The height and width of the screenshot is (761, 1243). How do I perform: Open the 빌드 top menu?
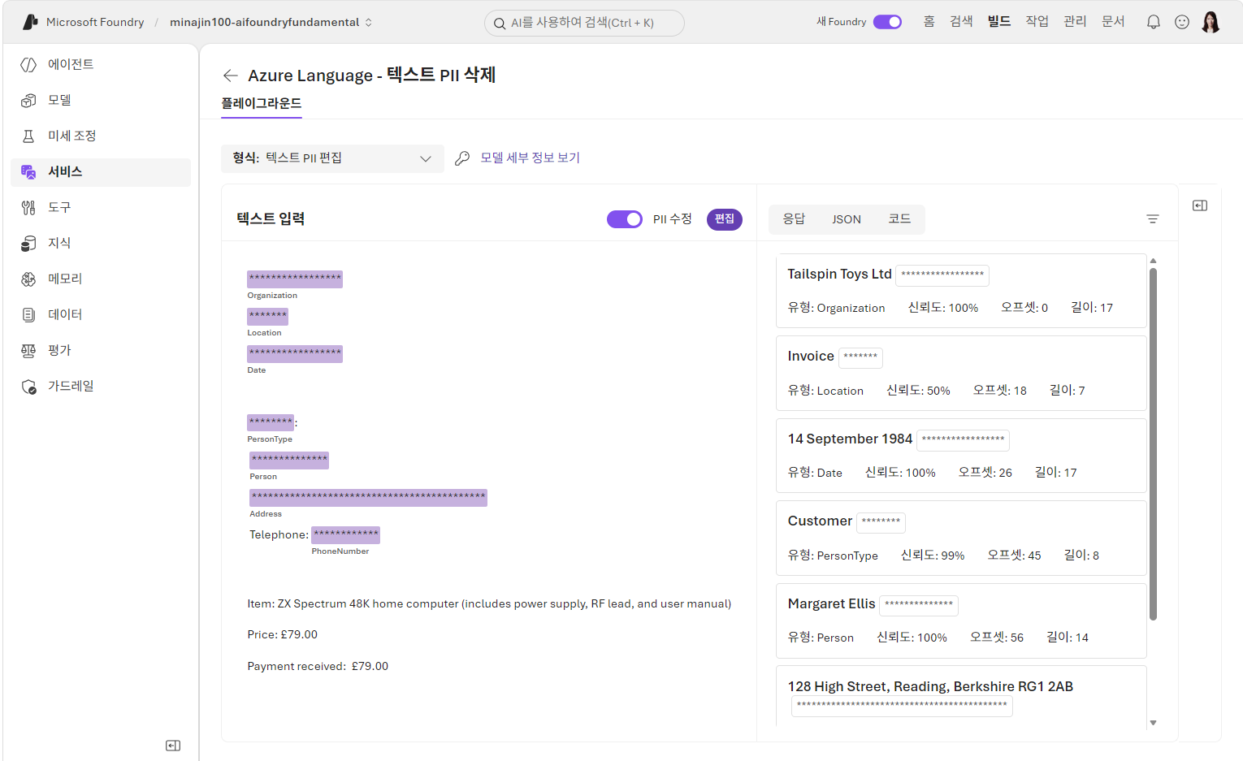(x=999, y=22)
